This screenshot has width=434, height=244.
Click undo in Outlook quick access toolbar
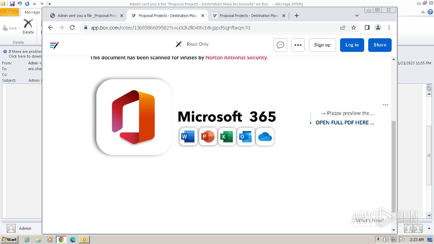tap(20, 4)
